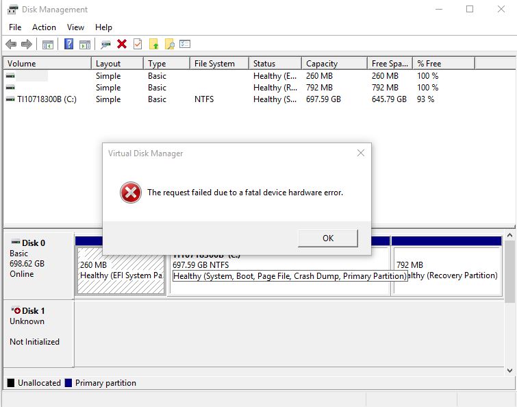This screenshot has width=517, height=407.
Task: Close the Virtual Disk Manager dialog
Action: pyautogui.click(x=361, y=153)
